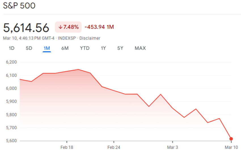Click the active 1M range tab

(47, 48)
